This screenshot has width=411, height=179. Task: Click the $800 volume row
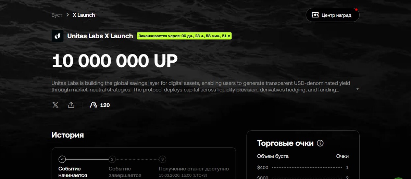[x=303, y=177]
